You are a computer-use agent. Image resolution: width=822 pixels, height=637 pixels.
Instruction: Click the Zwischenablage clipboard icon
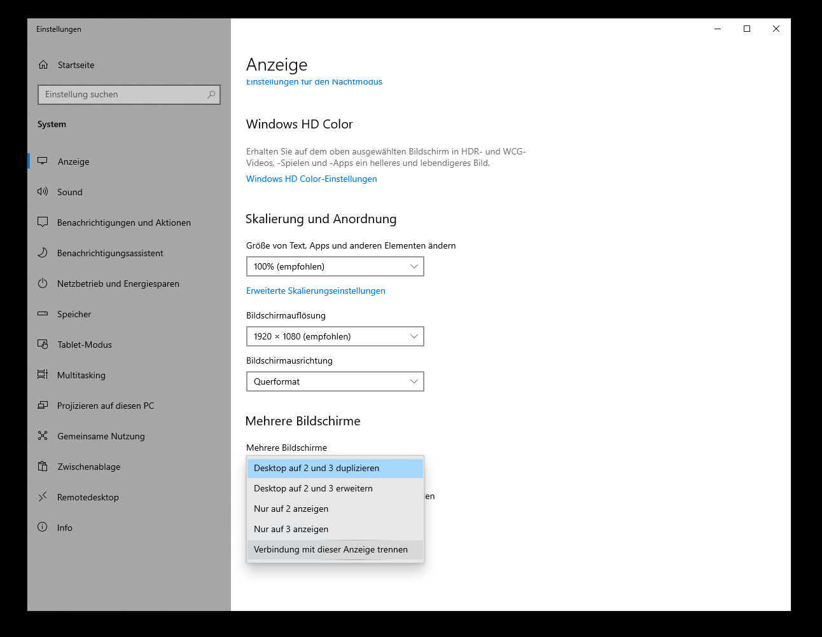point(43,466)
